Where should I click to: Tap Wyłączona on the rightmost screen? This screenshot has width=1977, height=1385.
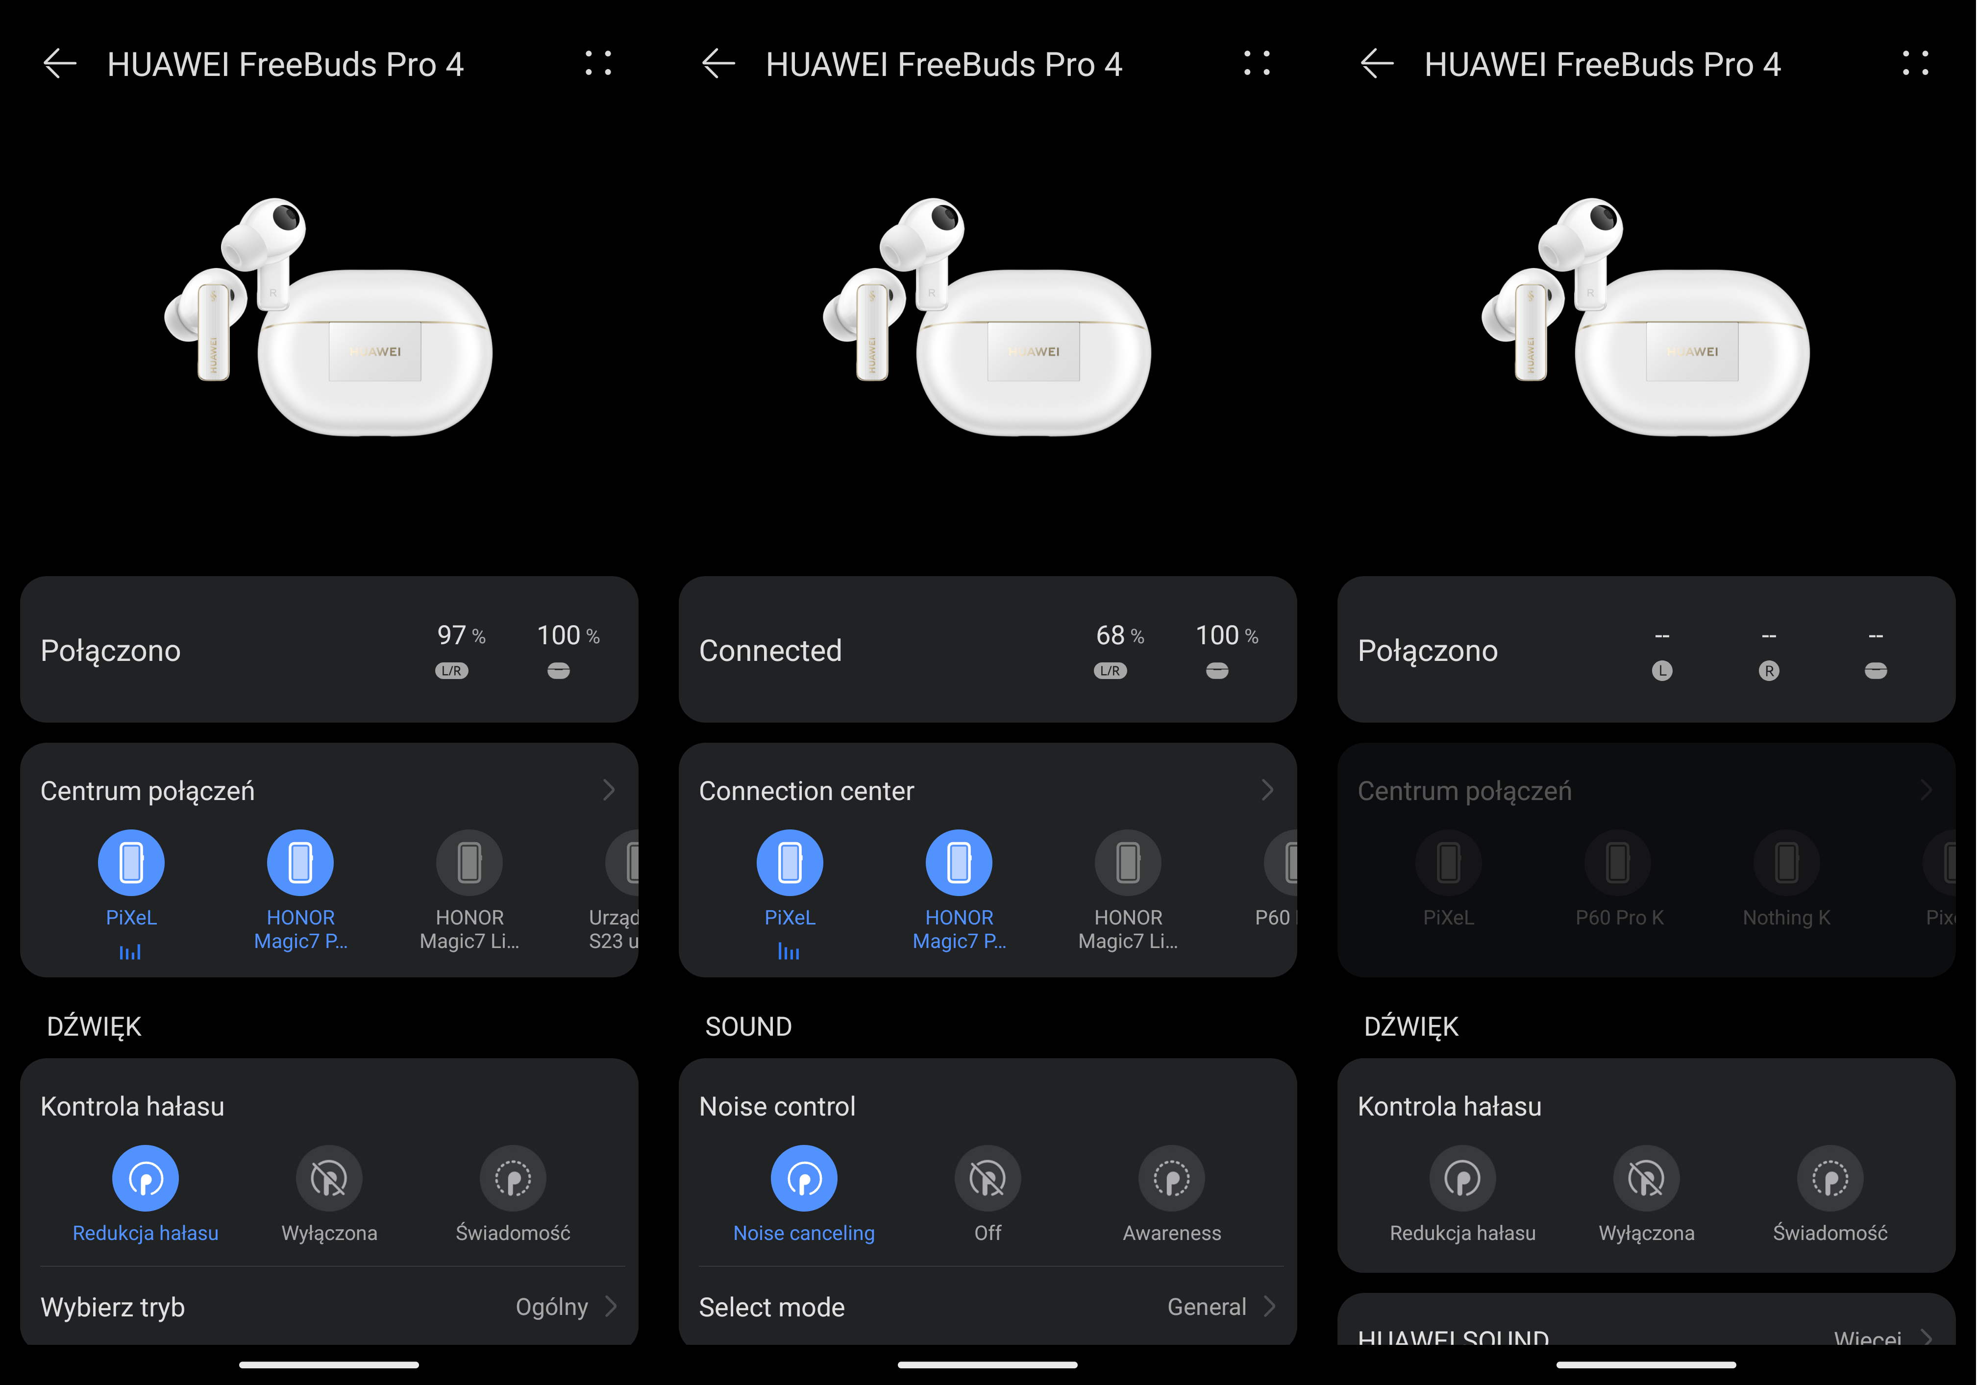(x=1646, y=1178)
